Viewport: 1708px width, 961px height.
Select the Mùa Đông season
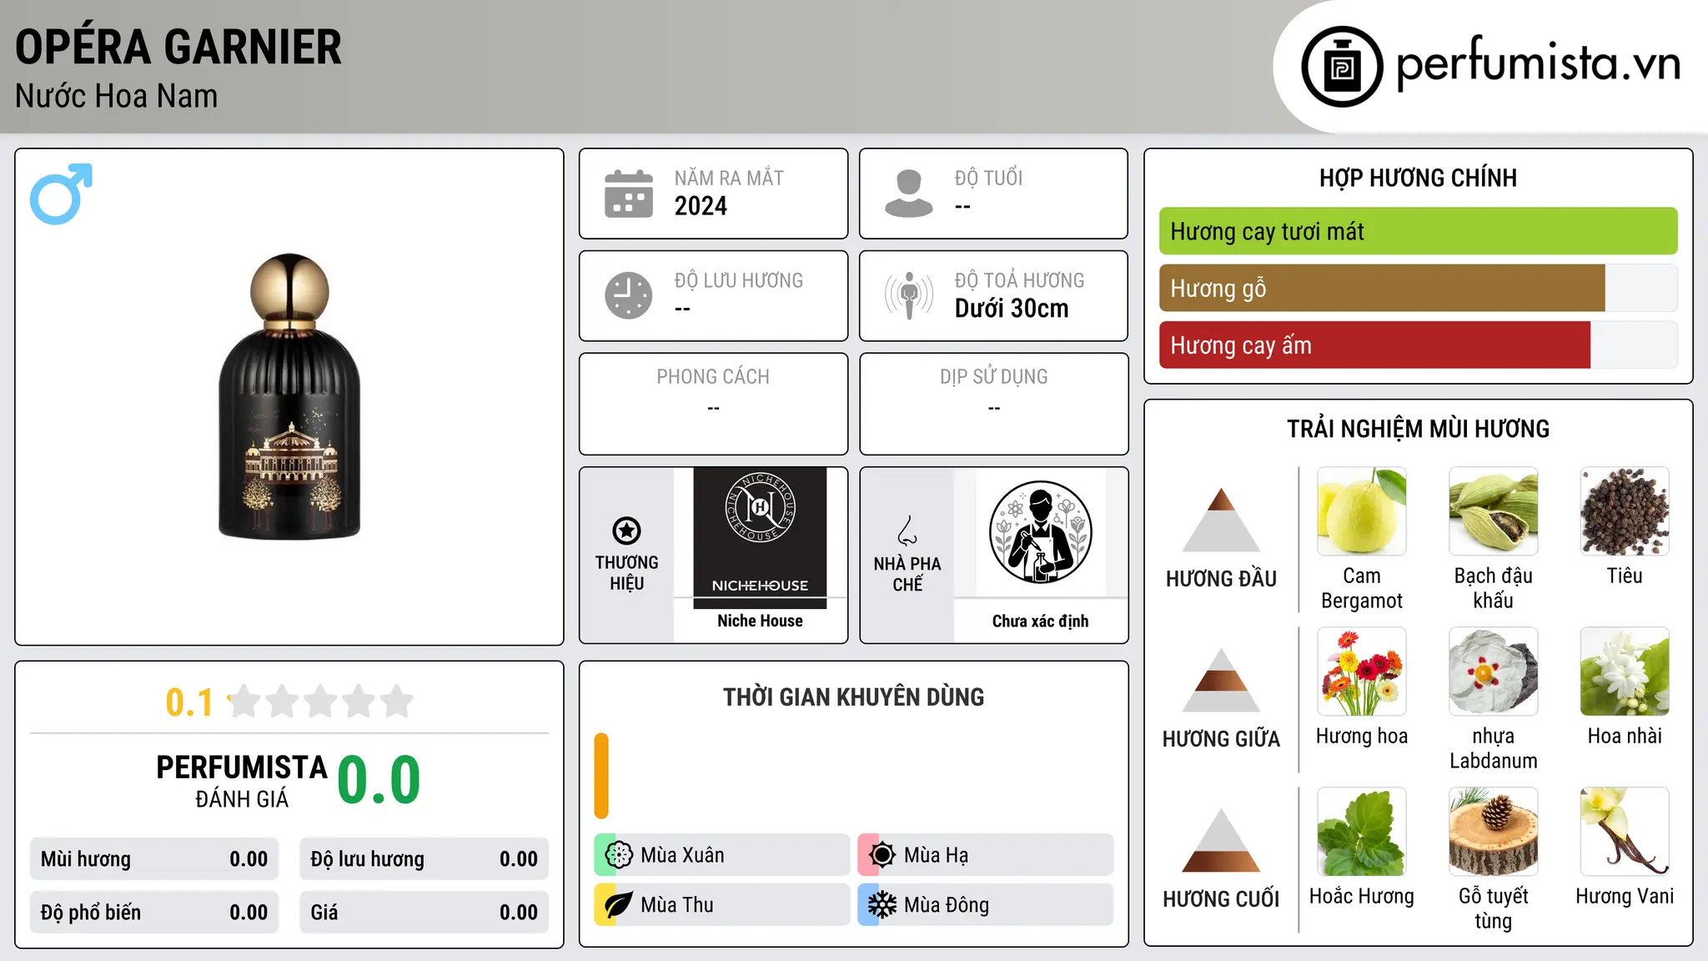click(x=985, y=905)
